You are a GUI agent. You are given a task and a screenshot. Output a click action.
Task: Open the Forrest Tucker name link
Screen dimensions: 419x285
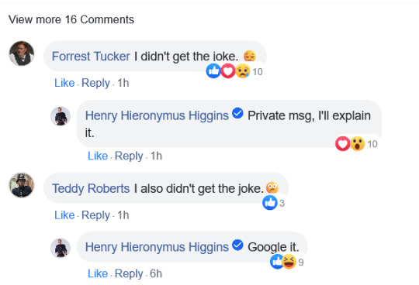[x=91, y=57]
